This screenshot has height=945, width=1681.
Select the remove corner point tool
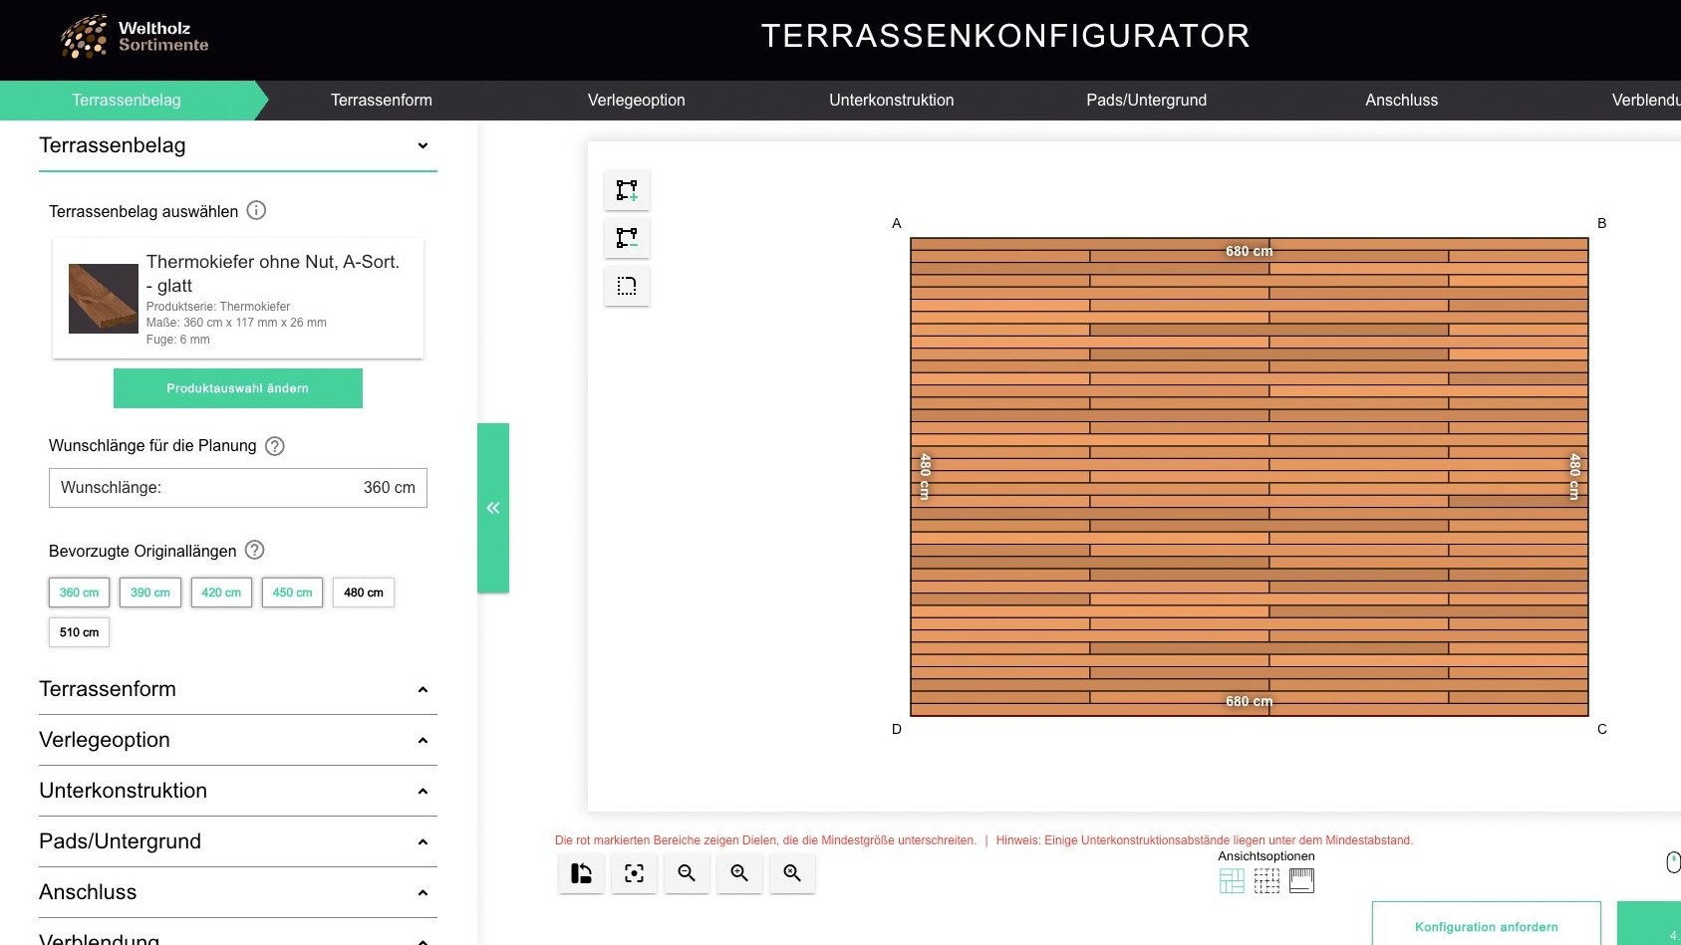(627, 237)
